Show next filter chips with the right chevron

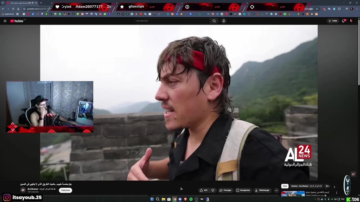(334, 187)
